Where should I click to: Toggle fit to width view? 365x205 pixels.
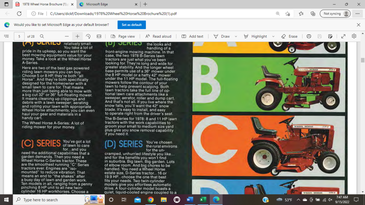tap(99, 36)
